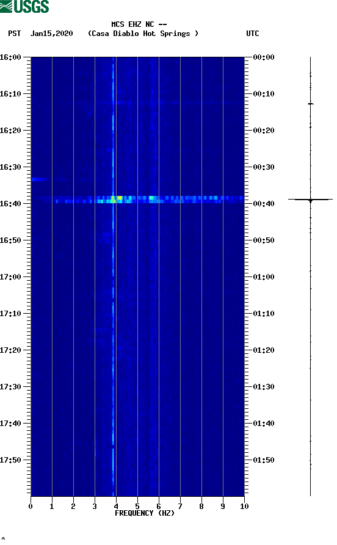Click the 10 Hz frequency tick label
337x545 pixels.
point(244,506)
